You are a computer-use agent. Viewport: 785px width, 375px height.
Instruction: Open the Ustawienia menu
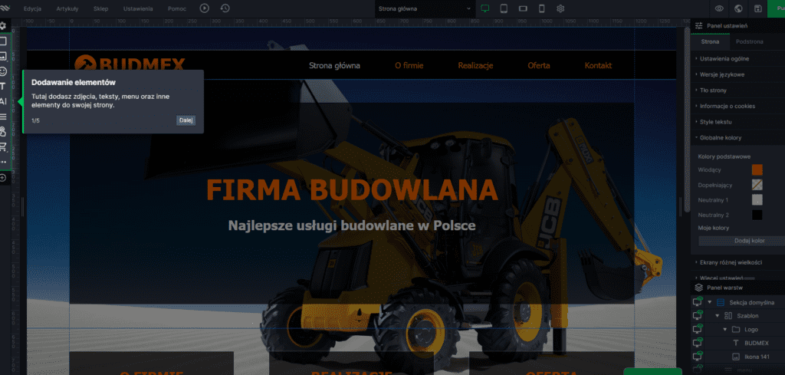[x=138, y=8]
